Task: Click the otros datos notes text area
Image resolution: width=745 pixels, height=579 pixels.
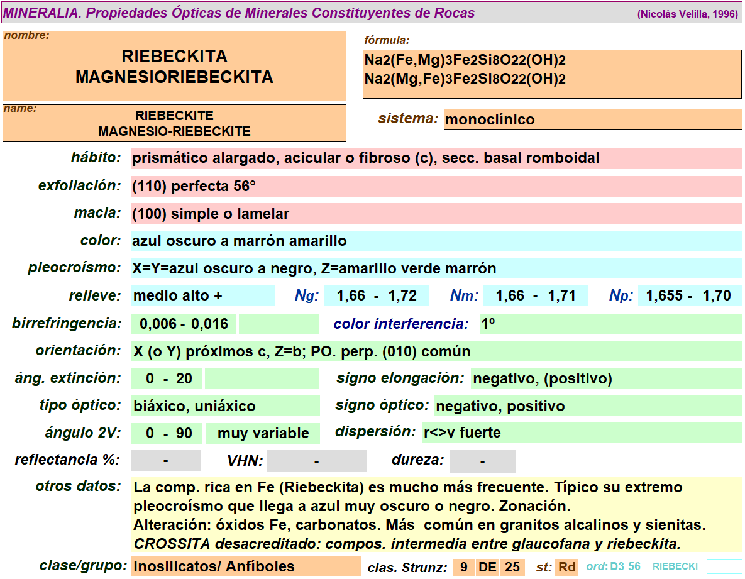Action: [436, 514]
